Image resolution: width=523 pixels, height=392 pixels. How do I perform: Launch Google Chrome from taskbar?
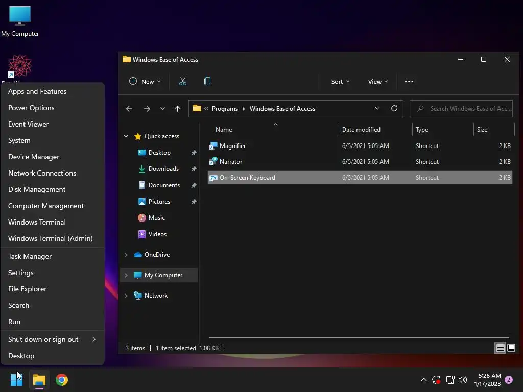pos(62,380)
